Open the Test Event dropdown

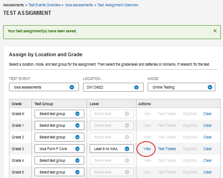[x=44, y=87]
